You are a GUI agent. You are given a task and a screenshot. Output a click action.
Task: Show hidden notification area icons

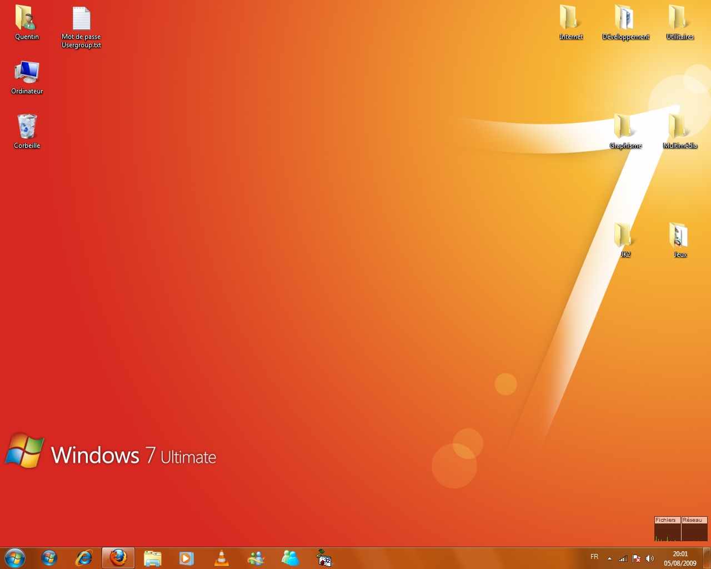[x=609, y=558]
